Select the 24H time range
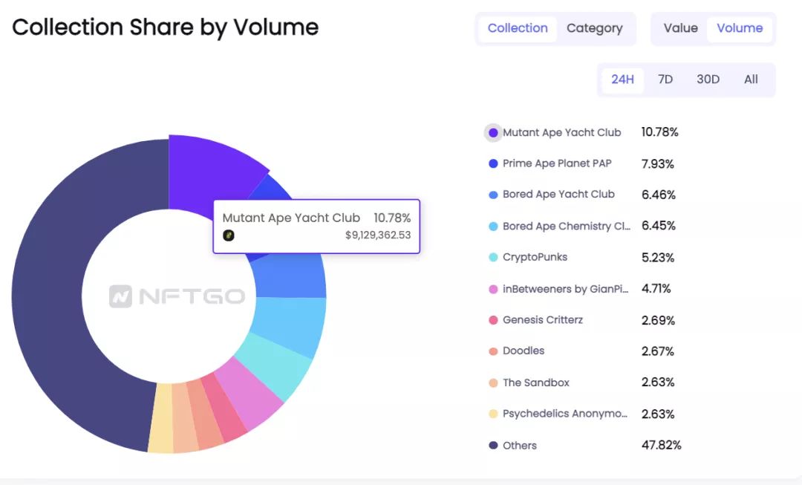The width and height of the screenshot is (802, 485). 622,79
